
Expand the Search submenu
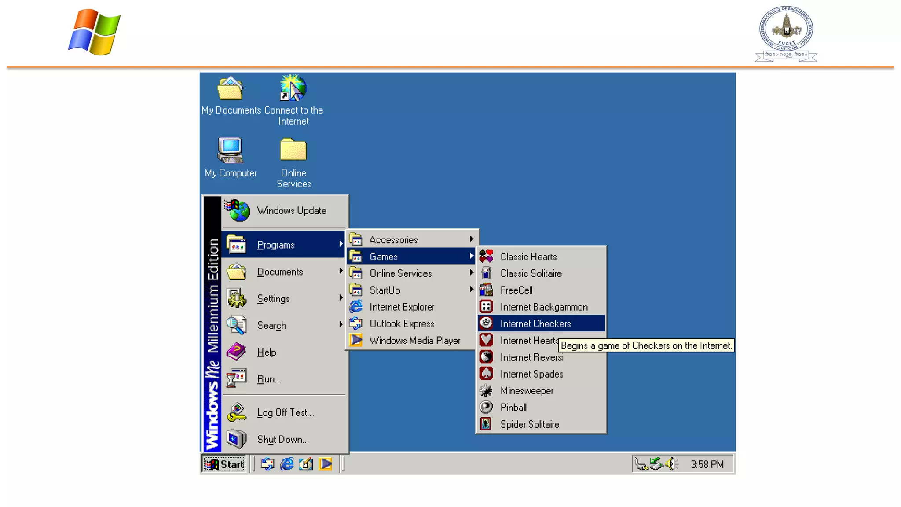(x=272, y=326)
